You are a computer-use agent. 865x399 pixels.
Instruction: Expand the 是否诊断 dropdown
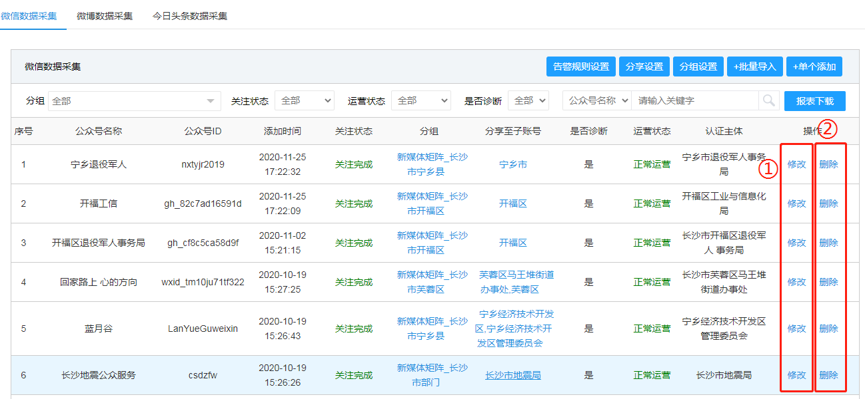528,101
